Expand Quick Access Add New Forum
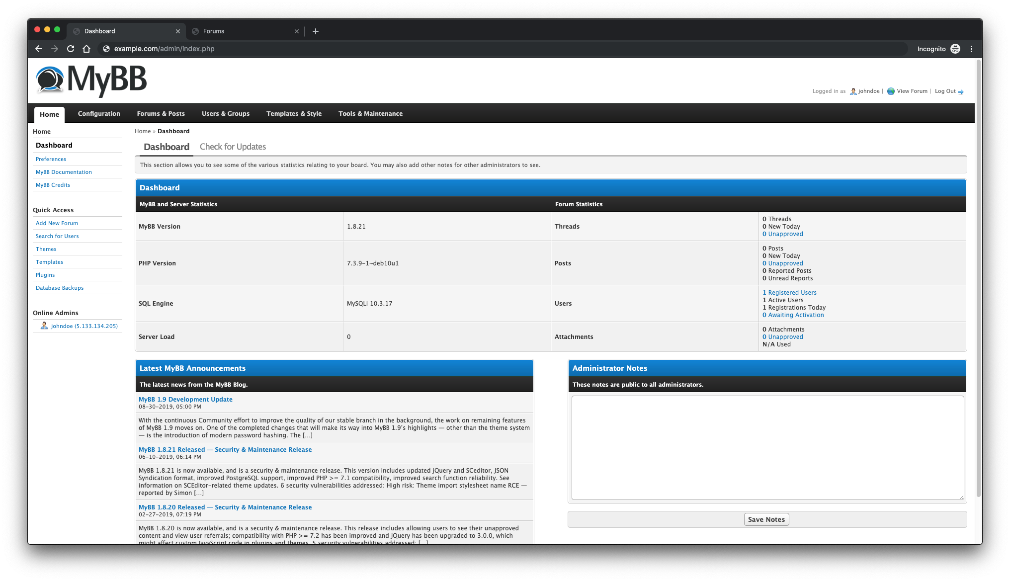Screen dimensions: 1010x581 pos(57,223)
